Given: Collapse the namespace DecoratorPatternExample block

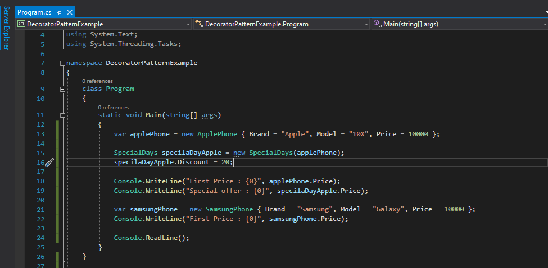Looking at the screenshot, I should (62, 63).
